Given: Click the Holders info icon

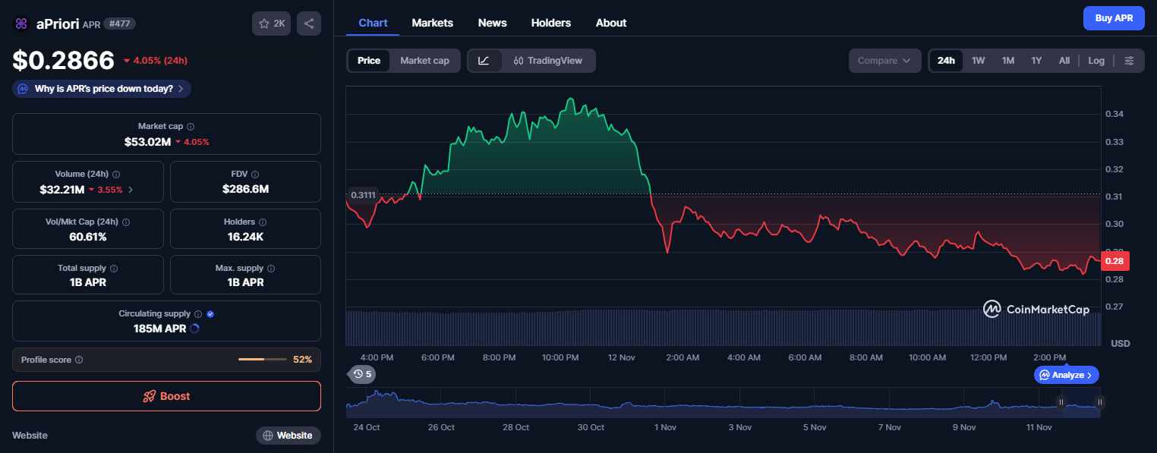Looking at the screenshot, I should coord(263,222).
